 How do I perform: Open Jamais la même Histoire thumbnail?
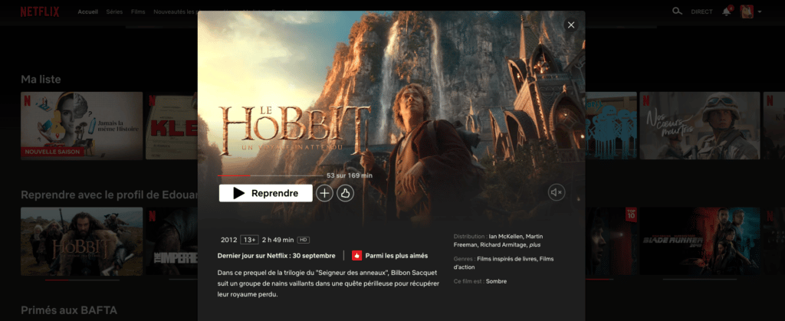[x=81, y=126]
